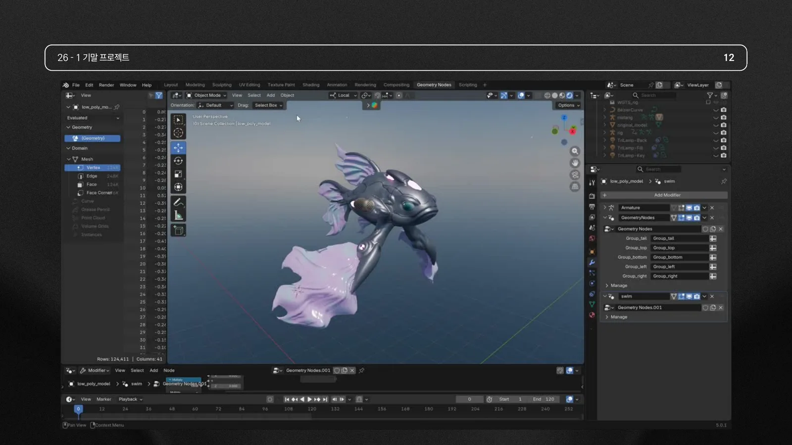The width and height of the screenshot is (792, 445).
Task: Toggle TriLamp-Key render camera visibility
Action: click(x=724, y=155)
